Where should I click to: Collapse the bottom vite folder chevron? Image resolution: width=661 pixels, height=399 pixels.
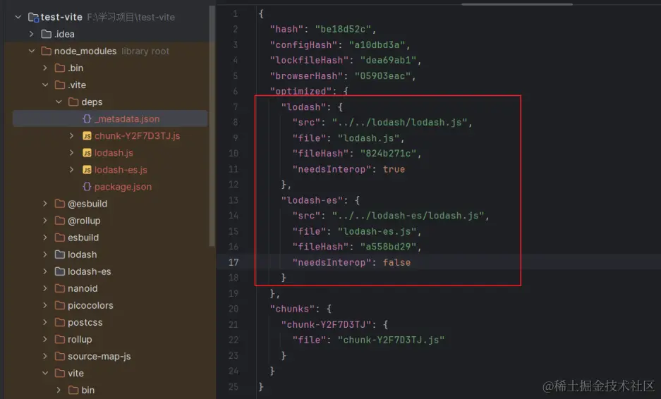pos(45,373)
